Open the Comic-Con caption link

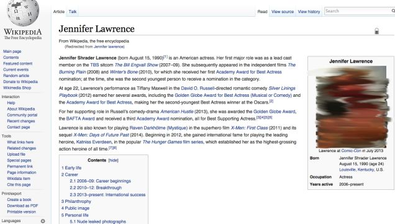tap(351, 151)
